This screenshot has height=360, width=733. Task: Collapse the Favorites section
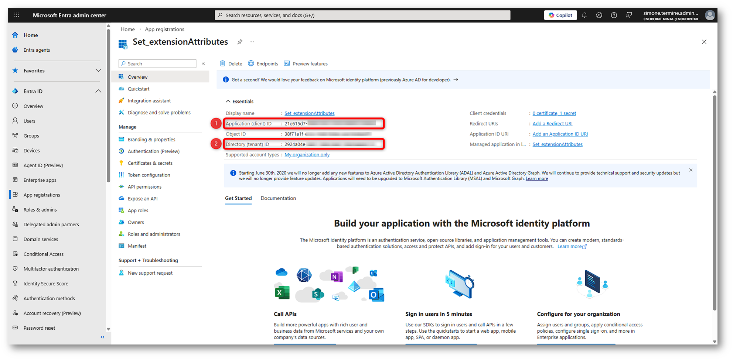[98, 71]
